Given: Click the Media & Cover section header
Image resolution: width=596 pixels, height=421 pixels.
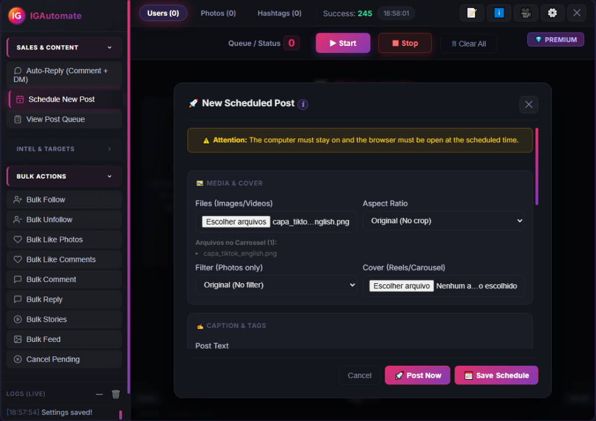Looking at the screenshot, I should (x=229, y=183).
